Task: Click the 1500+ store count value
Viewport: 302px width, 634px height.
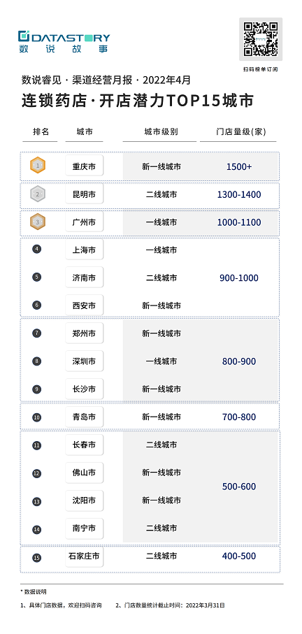Action: click(x=239, y=166)
